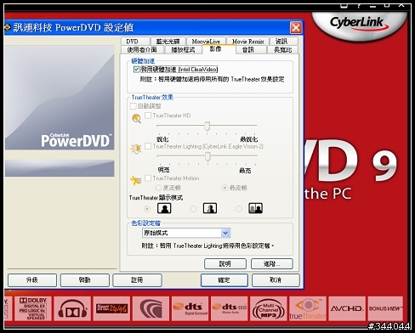Adjust the TrueTheater Lighting brightness slider
Viewport: 415px width, 333px height.
click(x=207, y=156)
